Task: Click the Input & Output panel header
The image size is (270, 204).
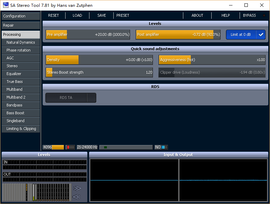Action: pos(179,155)
